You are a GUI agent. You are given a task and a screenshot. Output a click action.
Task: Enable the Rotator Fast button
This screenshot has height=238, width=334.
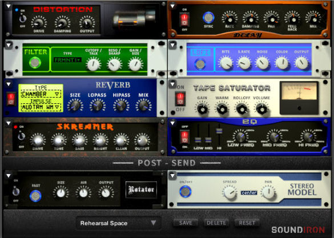[35, 196]
